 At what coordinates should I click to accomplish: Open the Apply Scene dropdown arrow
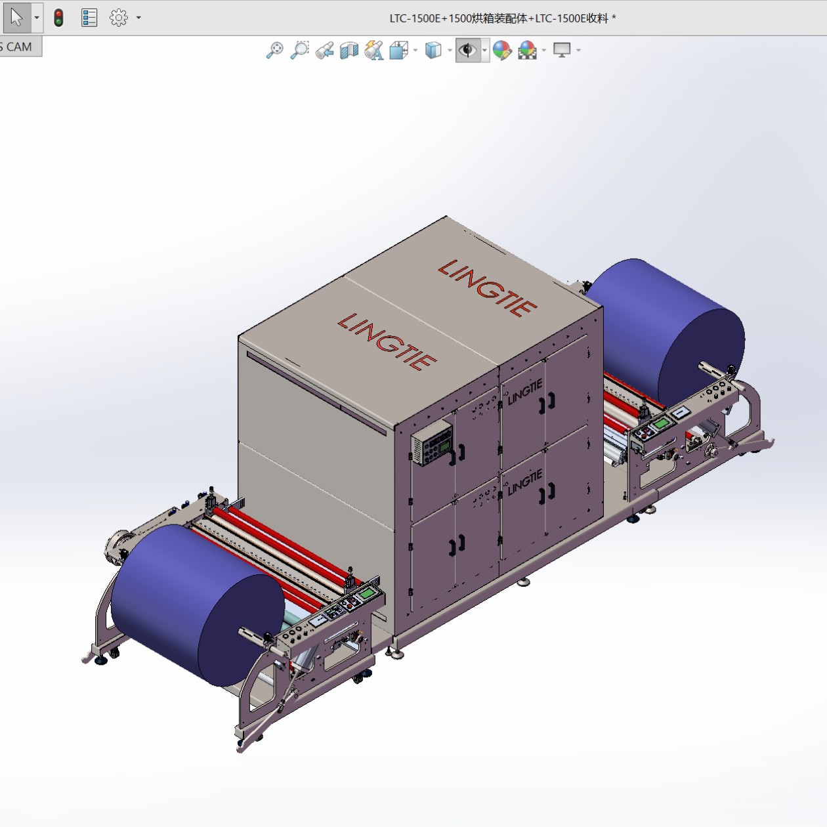point(544,51)
